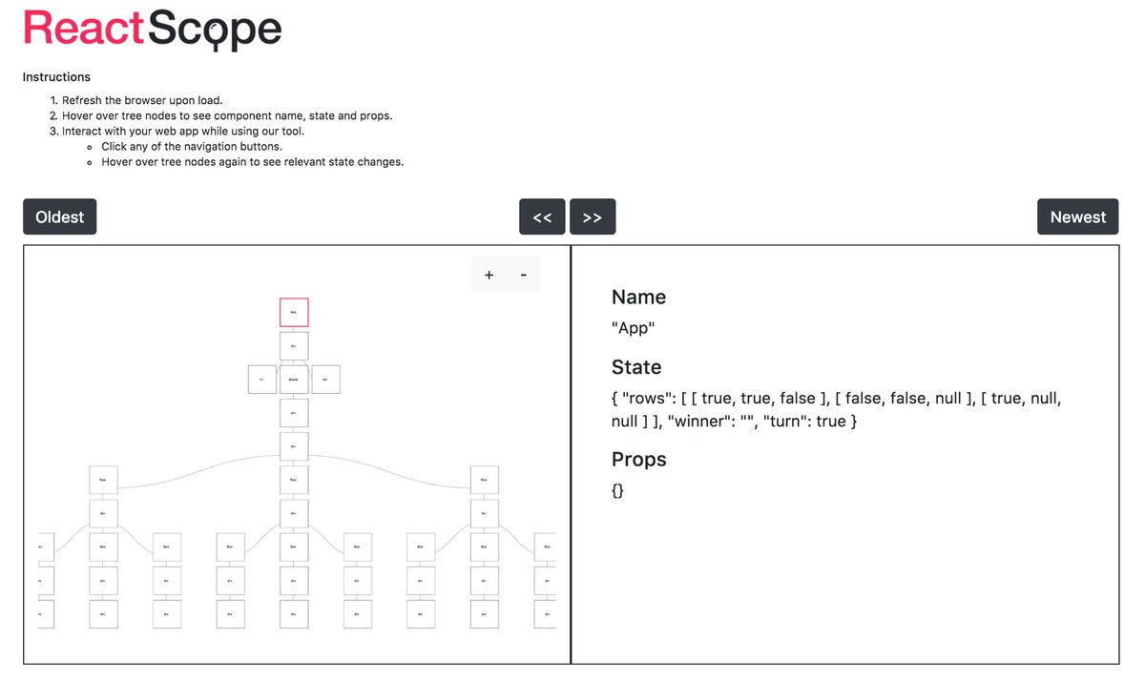Image resolution: width=1145 pixels, height=680 pixels.
Task: Select a Box node under the left Row
Action: coord(103,547)
